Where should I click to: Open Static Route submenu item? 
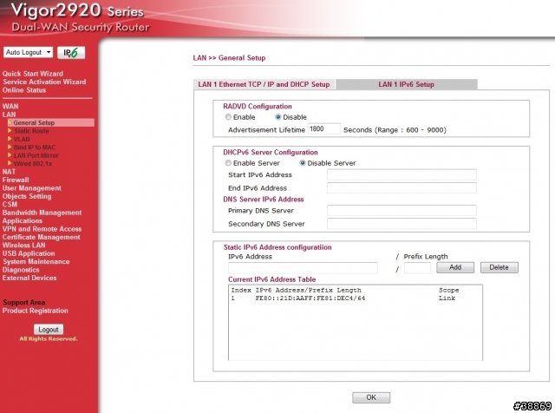point(31,131)
